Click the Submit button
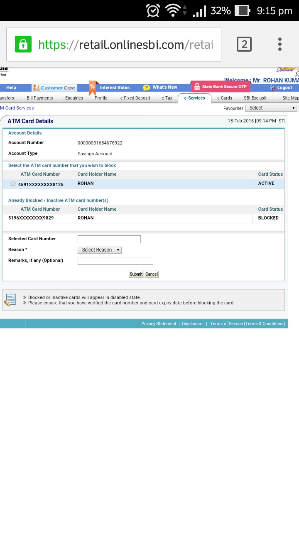The image size is (299, 533). (136, 274)
